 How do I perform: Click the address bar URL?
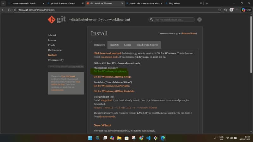point(36,10)
